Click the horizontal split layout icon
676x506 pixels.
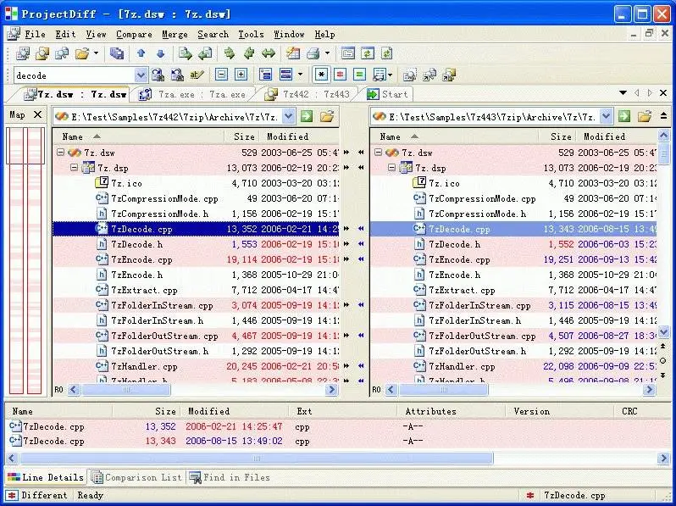285,75
